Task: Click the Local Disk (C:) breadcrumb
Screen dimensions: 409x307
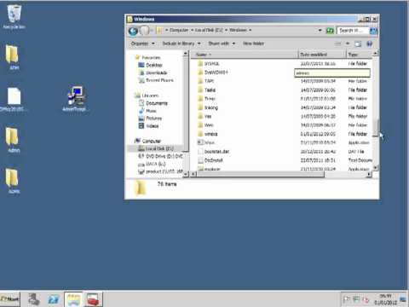Action: tap(209, 30)
